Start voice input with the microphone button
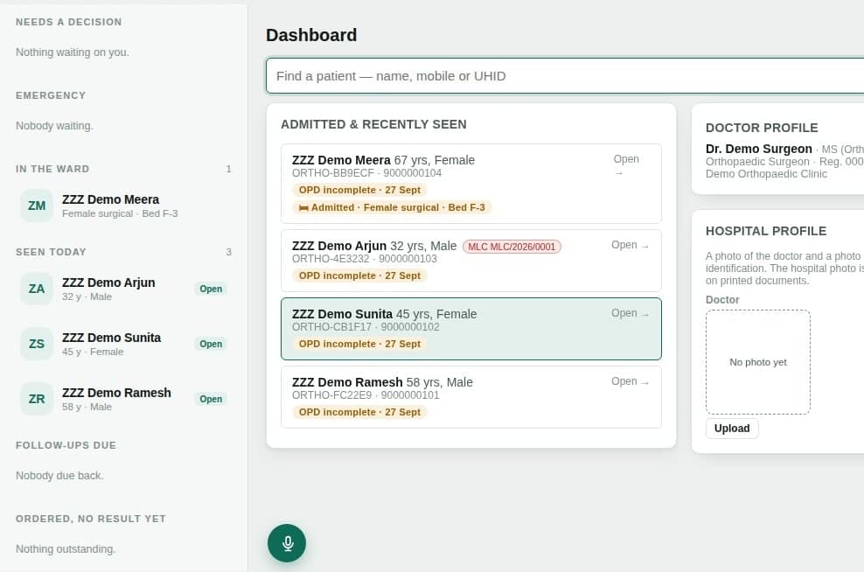The image size is (864, 572). [287, 543]
